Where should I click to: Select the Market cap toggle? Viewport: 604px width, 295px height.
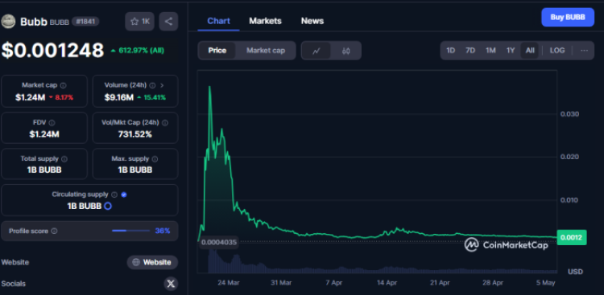coord(266,51)
